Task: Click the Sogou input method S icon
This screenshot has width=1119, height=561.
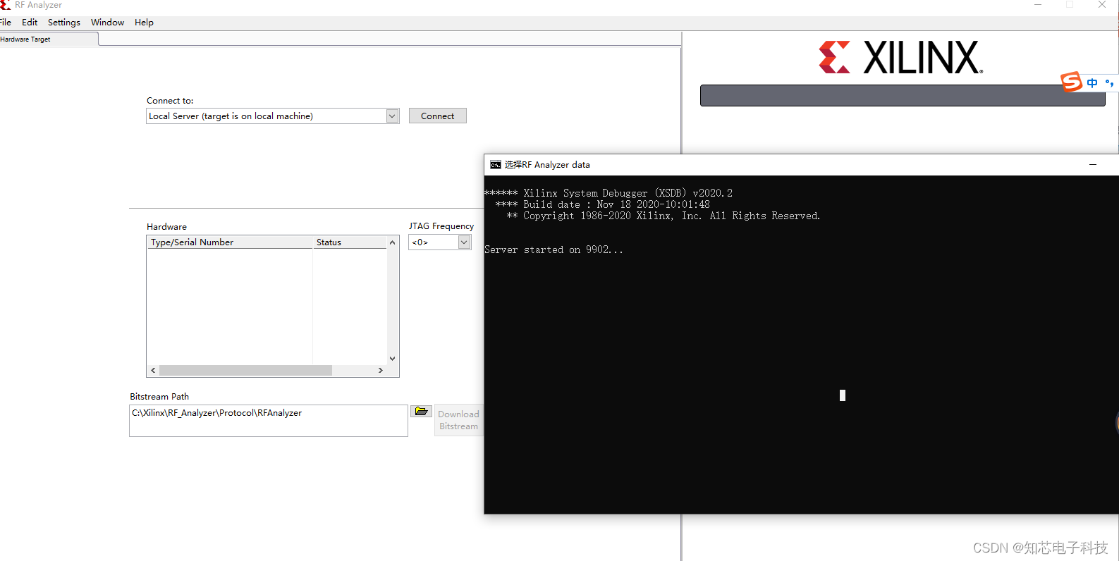Action: (1071, 82)
